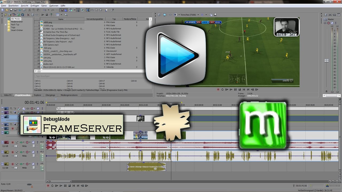Click Play in the timeline transport bar
Image resolution: width=342 pixels, height=192 pixels.
pos(61,186)
